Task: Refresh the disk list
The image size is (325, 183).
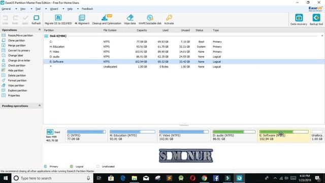Action: [36, 20]
